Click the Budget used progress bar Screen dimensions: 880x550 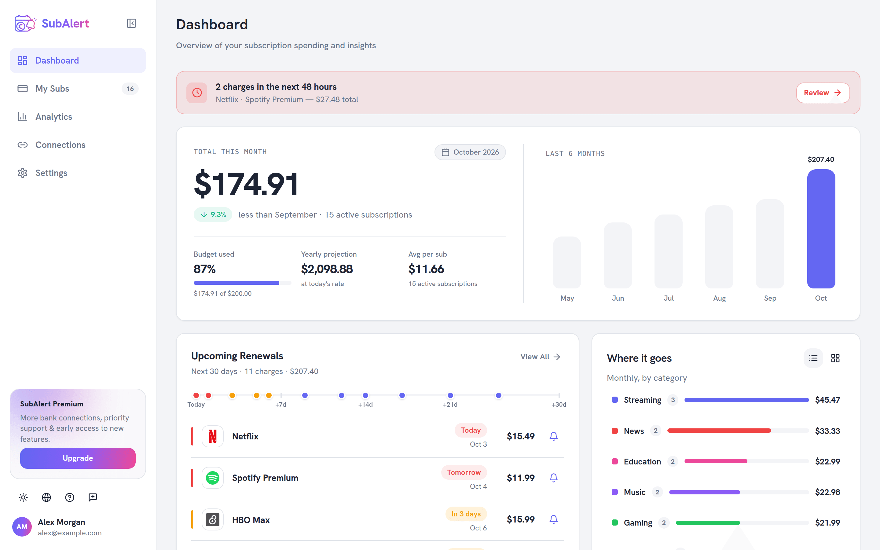(242, 283)
